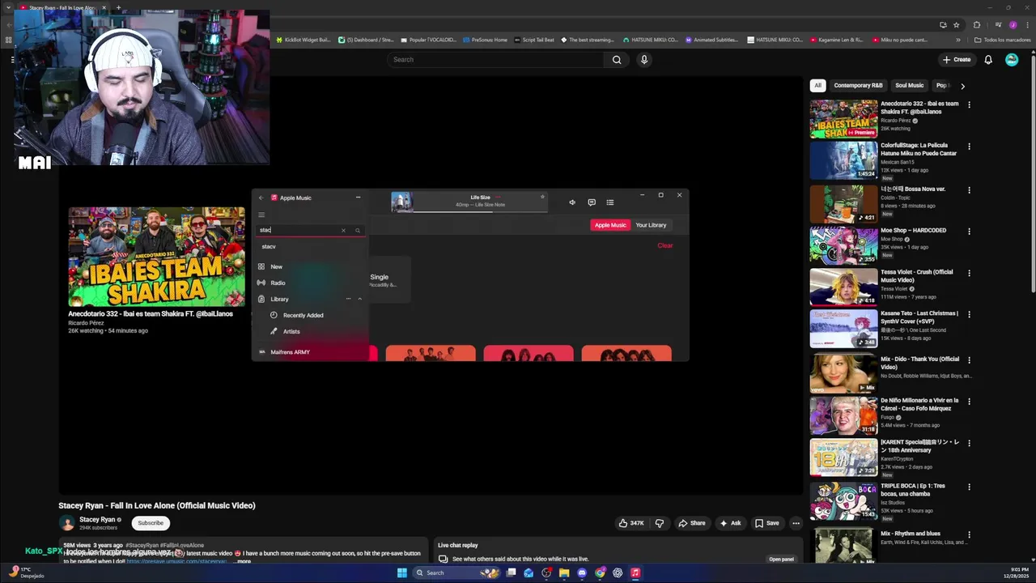Click the Apple Music search magnifier icon
Screen dimensions: 1036x583
pyautogui.click(x=357, y=230)
